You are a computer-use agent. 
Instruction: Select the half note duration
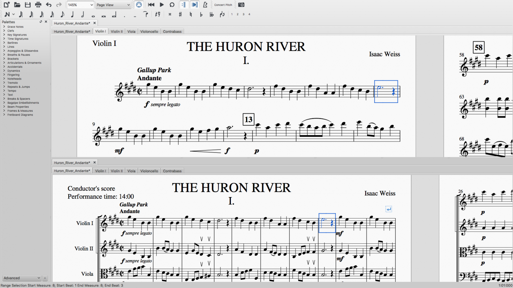coord(82,14)
